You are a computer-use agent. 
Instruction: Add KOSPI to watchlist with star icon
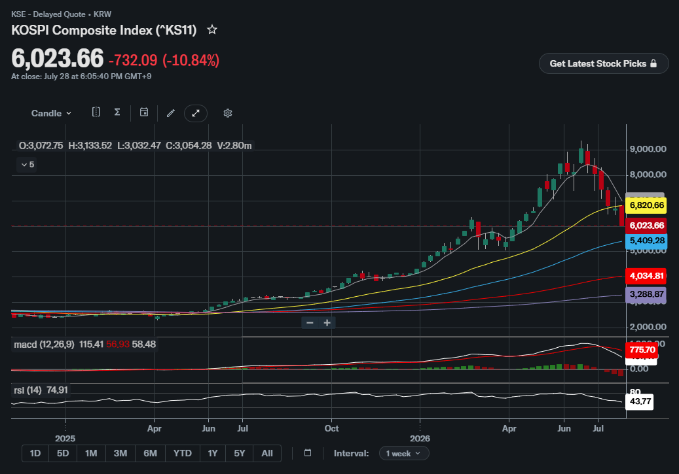click(211, 30)
